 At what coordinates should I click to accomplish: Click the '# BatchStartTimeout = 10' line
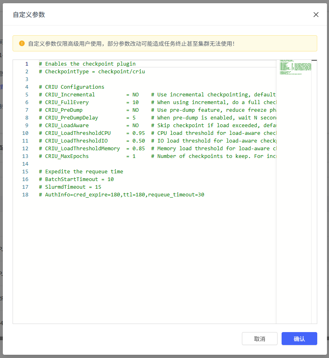(76, 179)
